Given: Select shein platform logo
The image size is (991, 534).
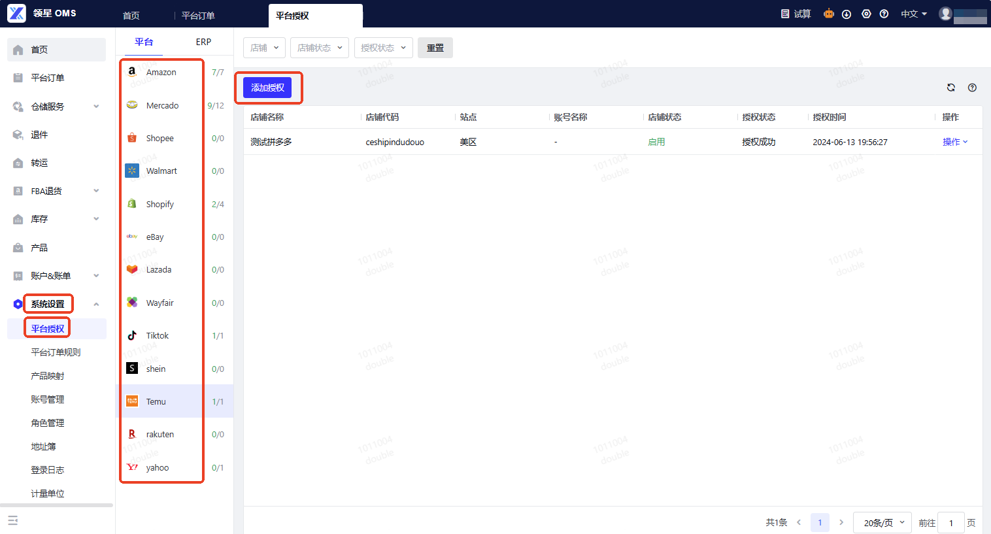Looking at the screenshot, I should (x=132, y=369).
